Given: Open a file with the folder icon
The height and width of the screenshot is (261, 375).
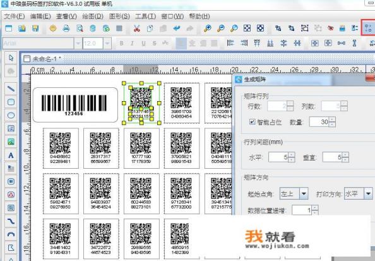Looking at the screenshot, I should [22, 28].
